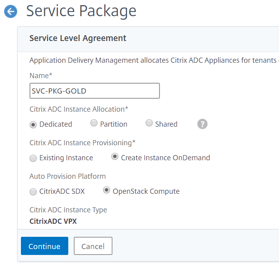Click the Application Delivery Management description text
This screenshot has width=279, height=266.
tap(154, 60)
